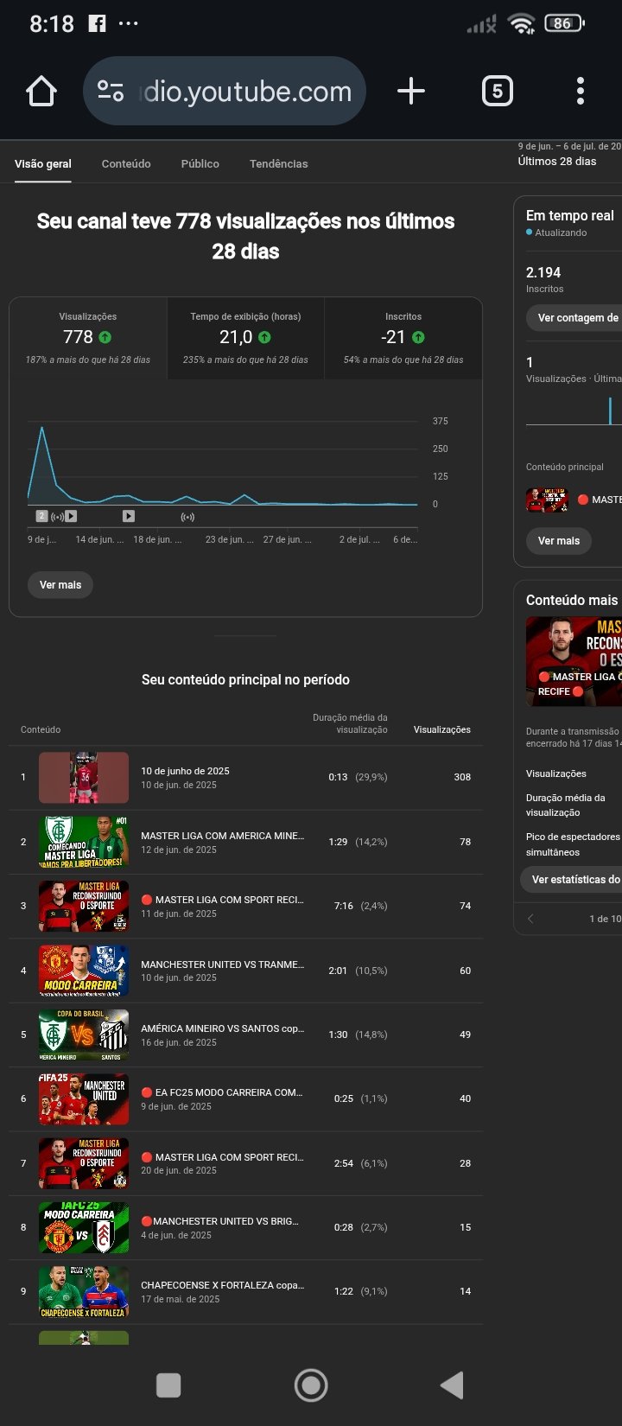The width and height of the screenshot is (622, 1426).
Task: Click the 308 views value in row 1
Action: (x=462, y=777)
